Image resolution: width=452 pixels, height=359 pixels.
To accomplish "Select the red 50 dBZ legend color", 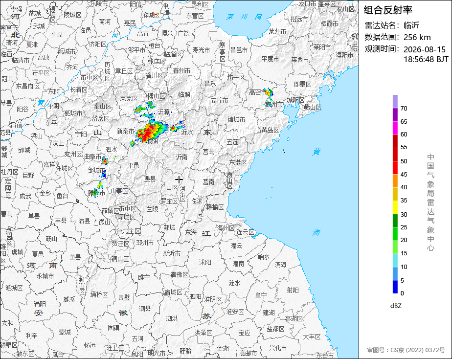I will [x=395, y=155].
